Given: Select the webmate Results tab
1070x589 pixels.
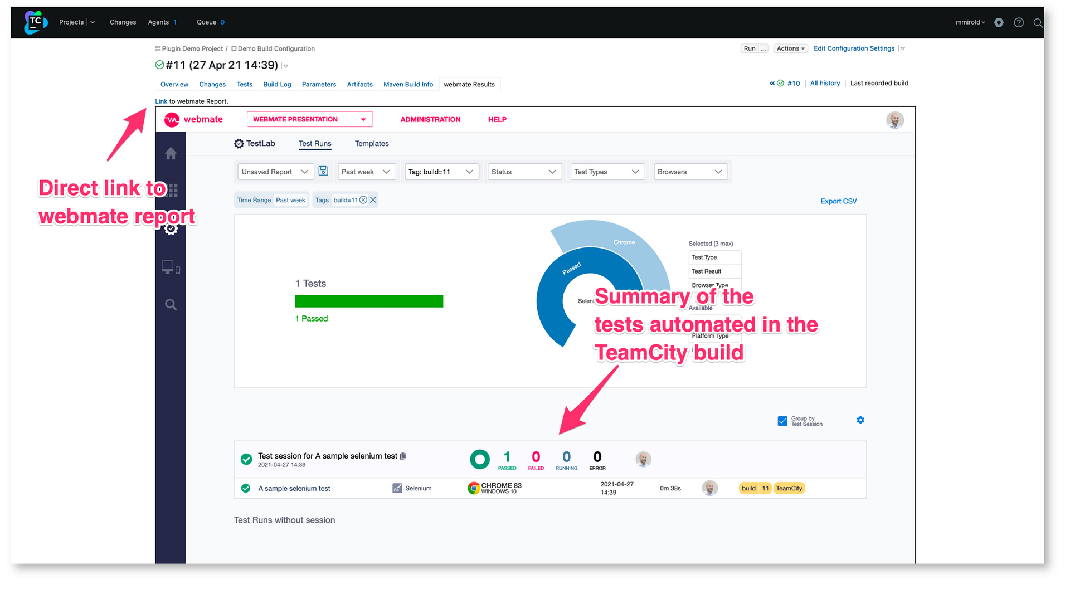Looking at the screenshot, I should pyautogui.click(x=469, y=85).
